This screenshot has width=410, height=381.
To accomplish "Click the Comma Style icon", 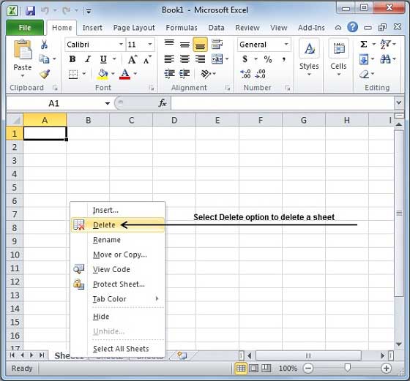I will pyautogui.click(x=284, y=59).
